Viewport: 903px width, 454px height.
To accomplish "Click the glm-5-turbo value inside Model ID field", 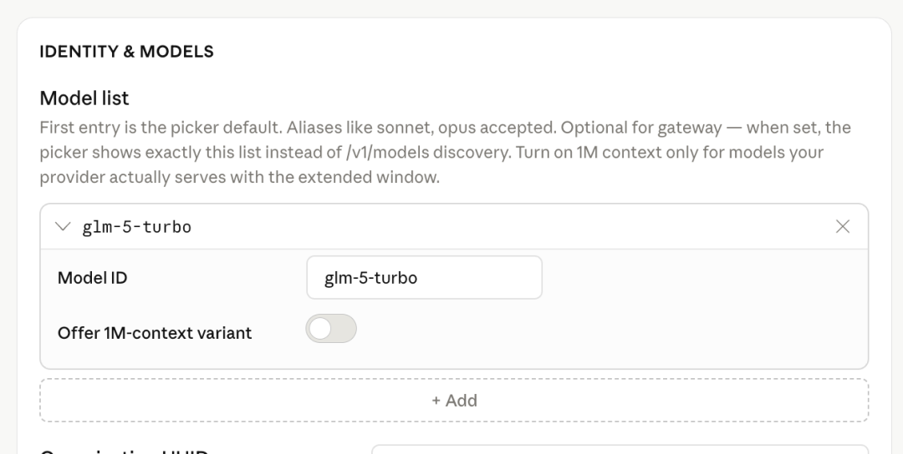I will [371, 278].
